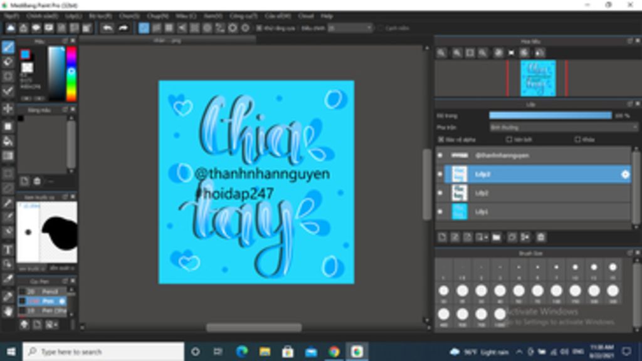Zoom in using the Navigator panel

(457, 53)
